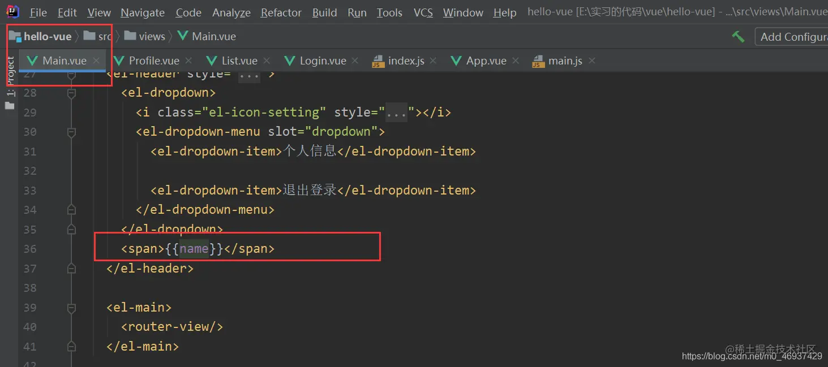Viewport: 828px width, 367px height.
Task: Click line number 32 in the gutter
Action: point(30,171)
